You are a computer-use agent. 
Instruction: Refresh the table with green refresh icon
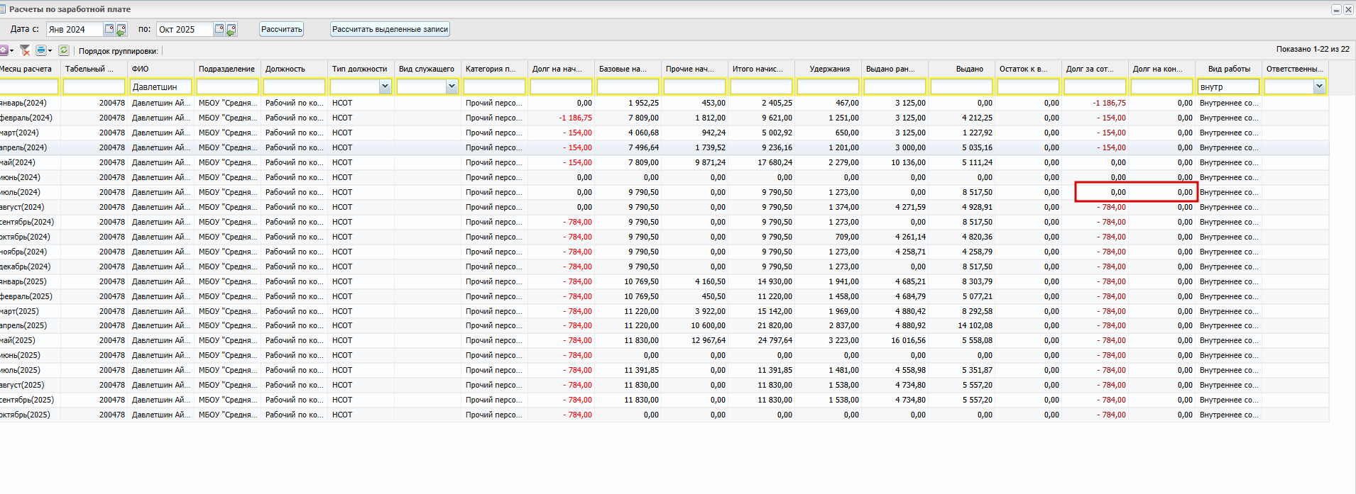64,50
